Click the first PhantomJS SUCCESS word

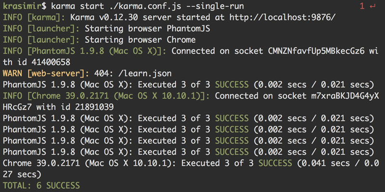pos(232,84)
